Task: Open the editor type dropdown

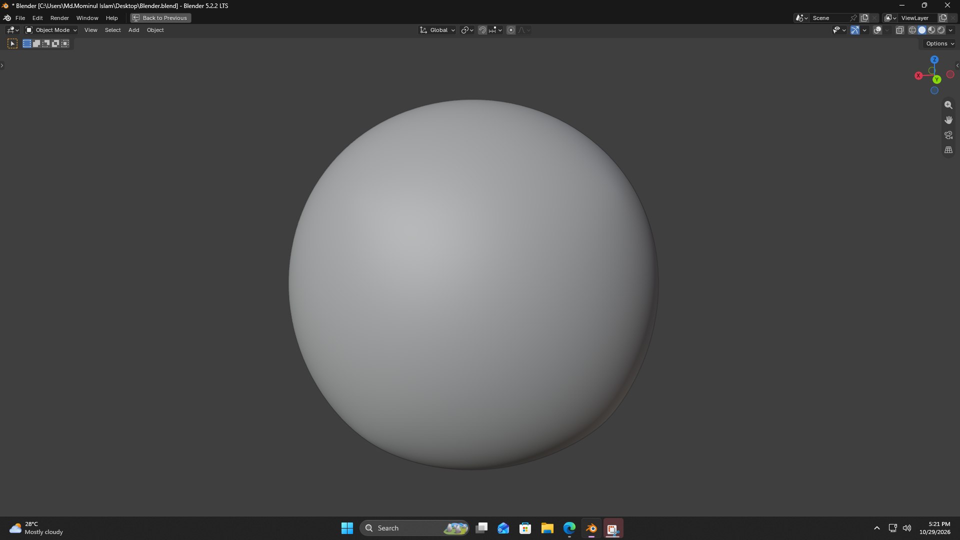Action: (x=12, y=30)
